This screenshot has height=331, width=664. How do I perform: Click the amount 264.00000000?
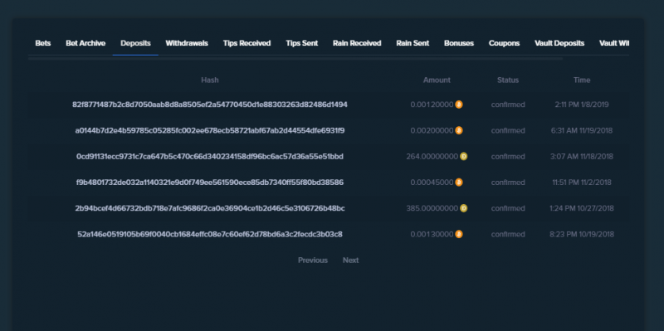[x=432, y=157]
